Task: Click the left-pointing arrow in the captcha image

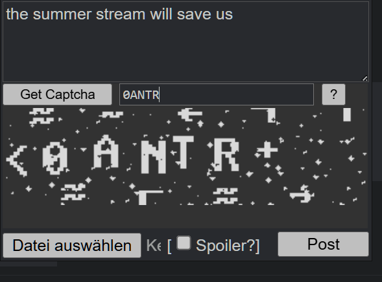Action: [190, 114]
